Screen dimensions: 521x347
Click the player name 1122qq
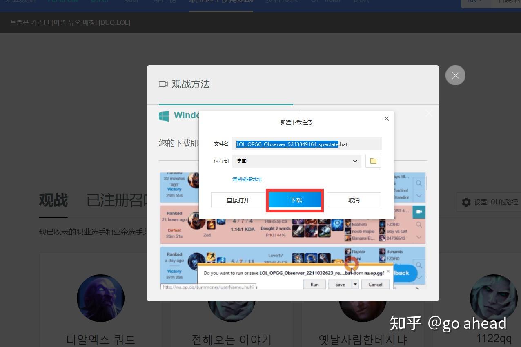(494, 338)
